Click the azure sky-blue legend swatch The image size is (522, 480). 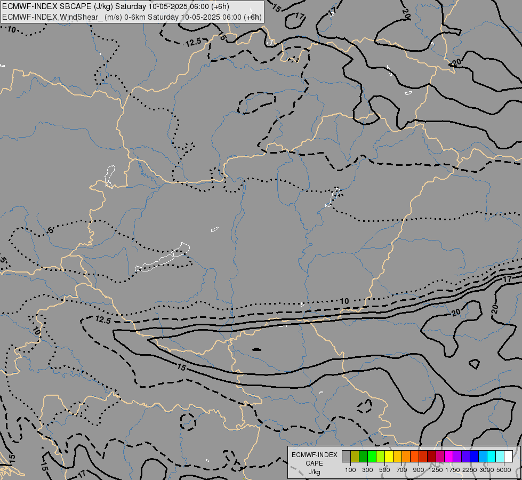coord(483,457)
